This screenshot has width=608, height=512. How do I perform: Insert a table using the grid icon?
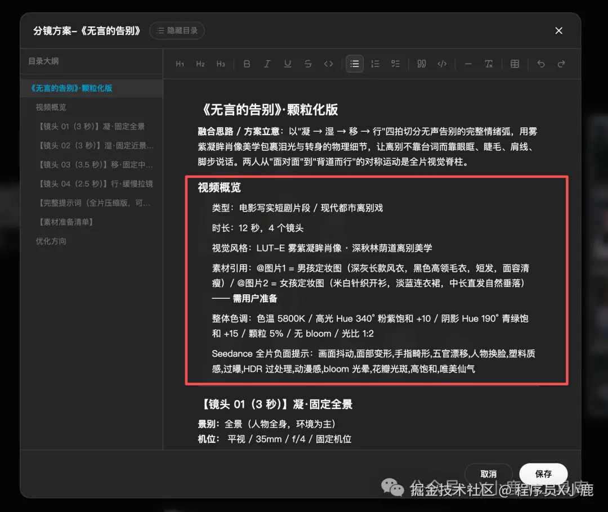click(x=515, y=64)
